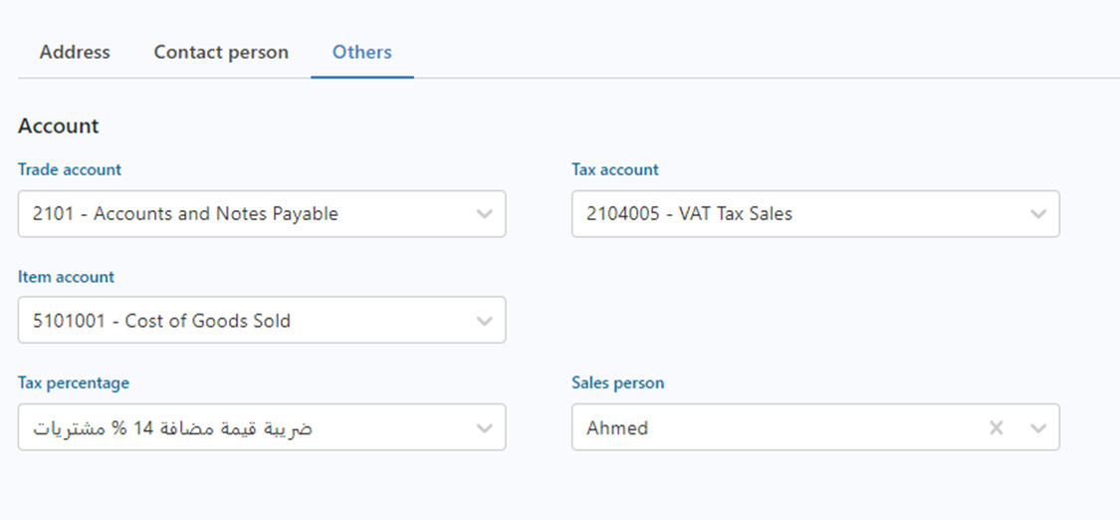This screenshot has width=1120, height=520.
Task: Expand the Item account chevron arrow
Action: click(x=485, y=321)
